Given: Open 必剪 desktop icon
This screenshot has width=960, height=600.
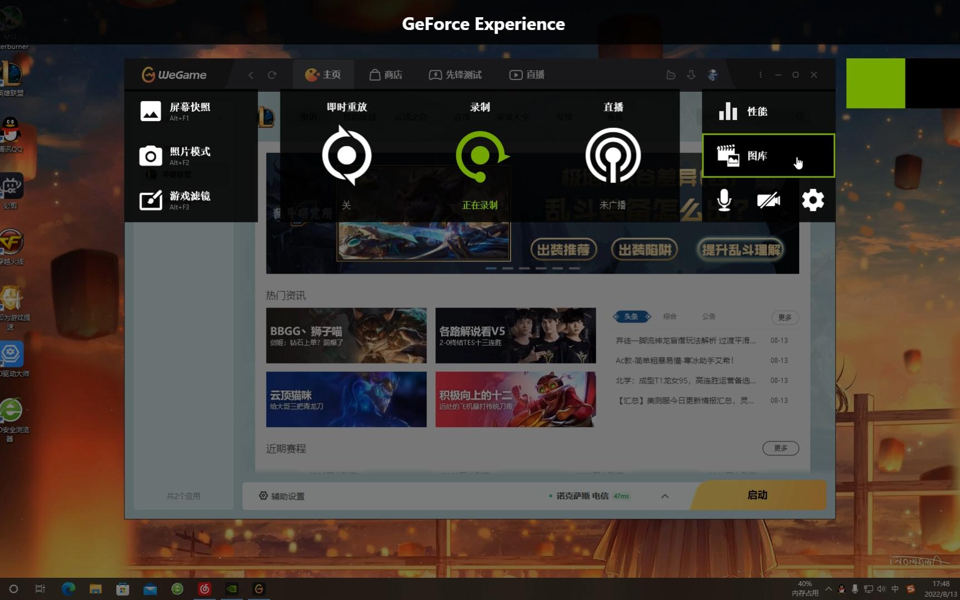Looking at the screenshot, I should pos(11,191).
